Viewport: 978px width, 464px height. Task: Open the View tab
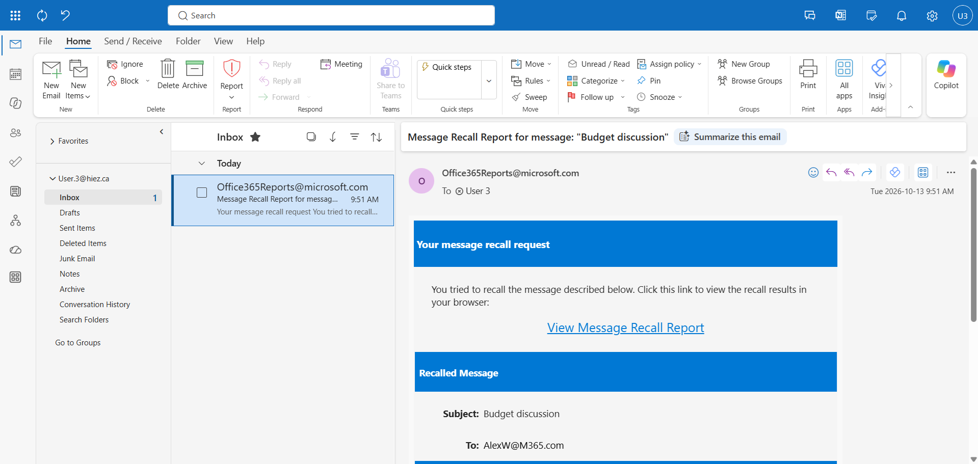[223, 41]
